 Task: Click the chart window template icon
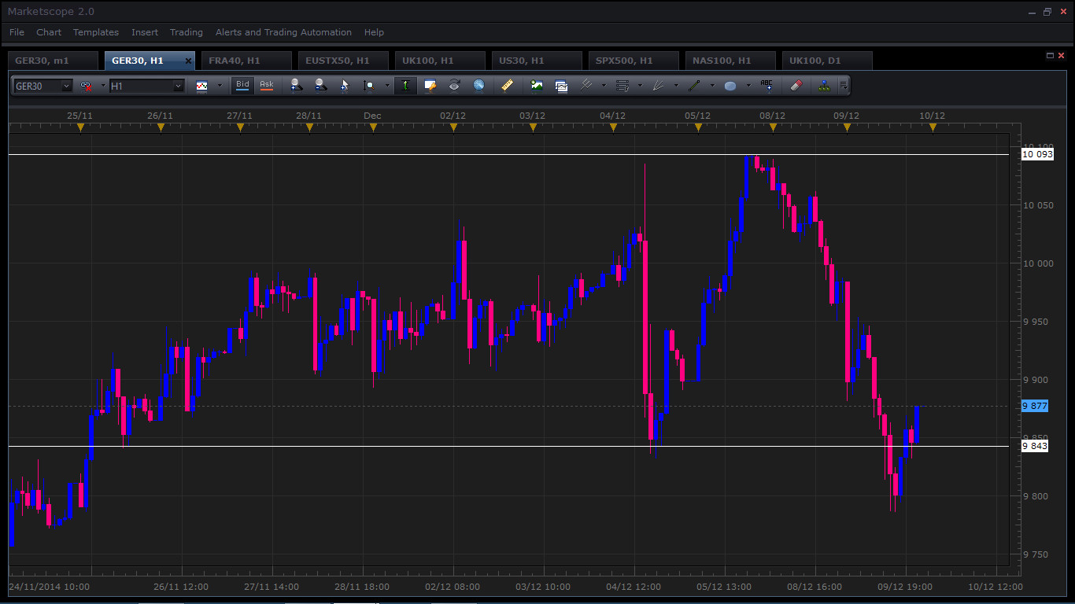pyautogui.click(x=561, y=86)
